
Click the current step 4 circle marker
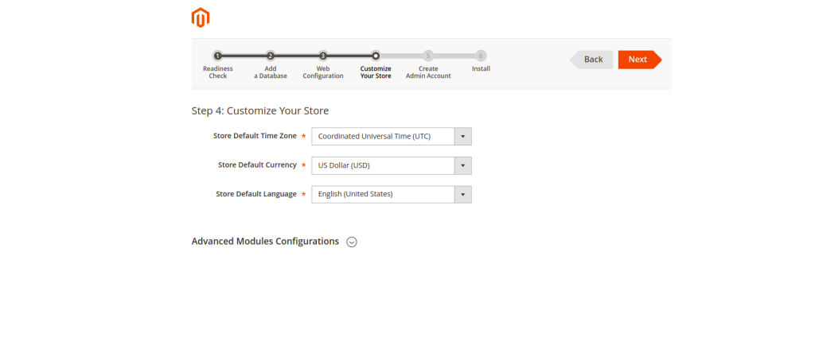coord(376,56)
